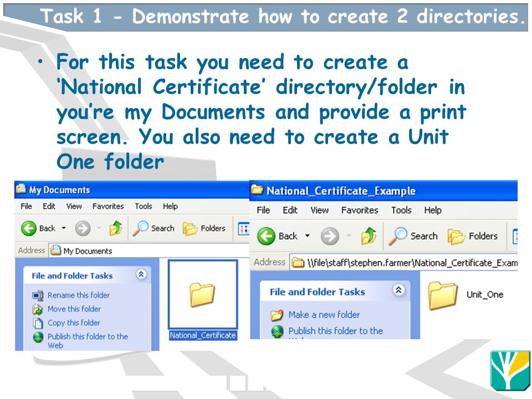Click the National_Certificate folder name label
The height and width of the screenshot is (399, 532).
pyautogui.click(x=203, y=335)
